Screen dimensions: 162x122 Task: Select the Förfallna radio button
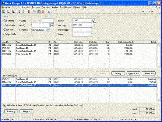5,21
